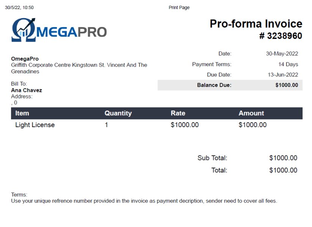Click the payment terms description sentence
This screenshot has width=312, height=227.
point(144,201)
